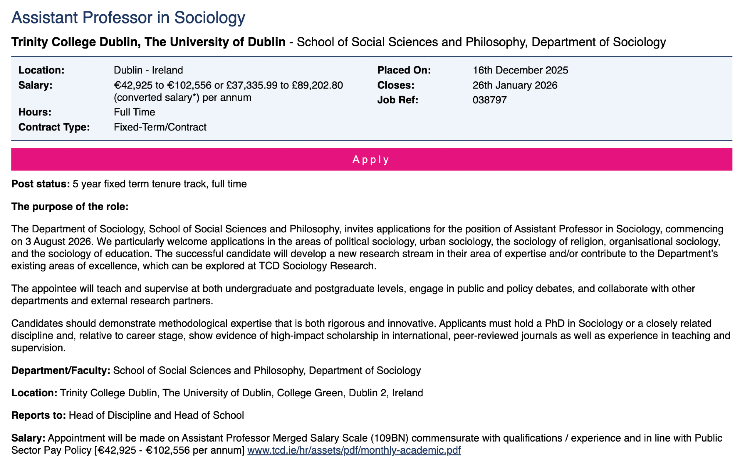Image resolution: width=735 pixels, height=461 pixels.
Task: Click the Trinity College Dublin employer name
Action: [x=149, y=42]
